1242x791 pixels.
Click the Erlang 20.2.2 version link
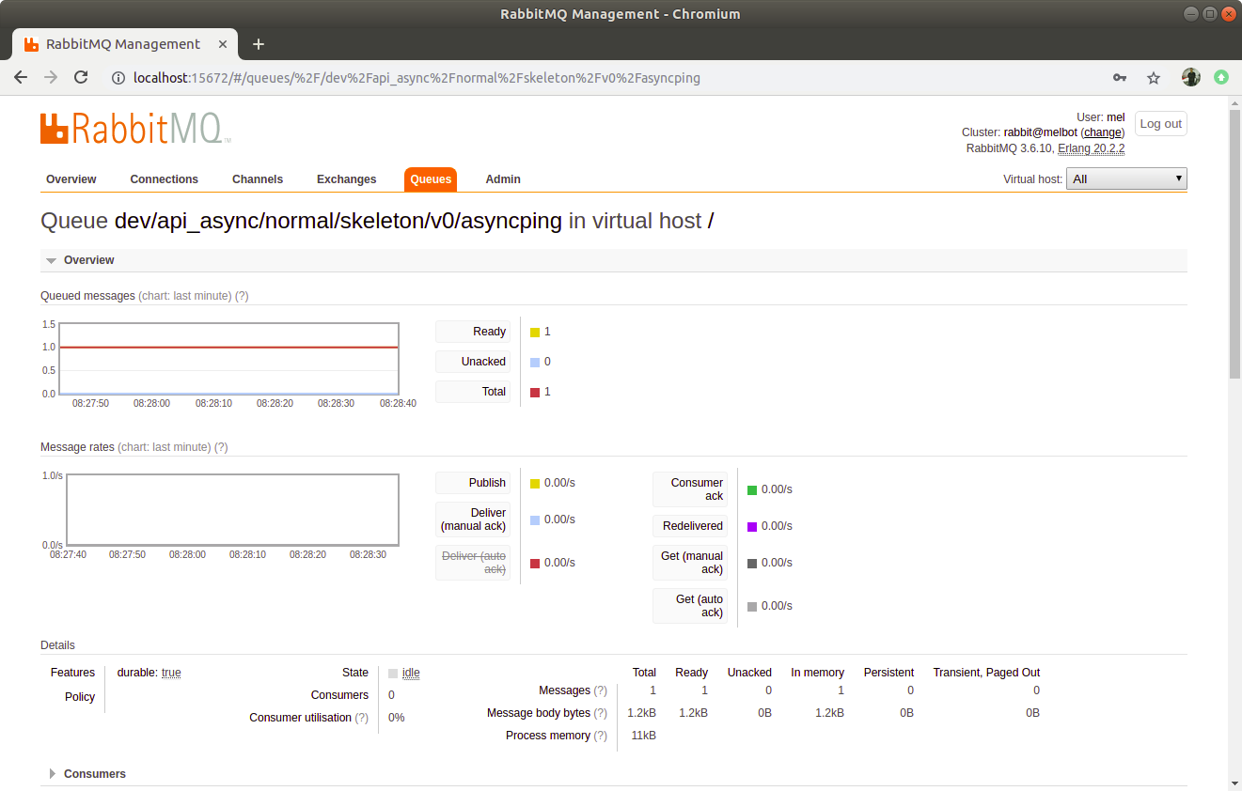[x=1092, y=148]
